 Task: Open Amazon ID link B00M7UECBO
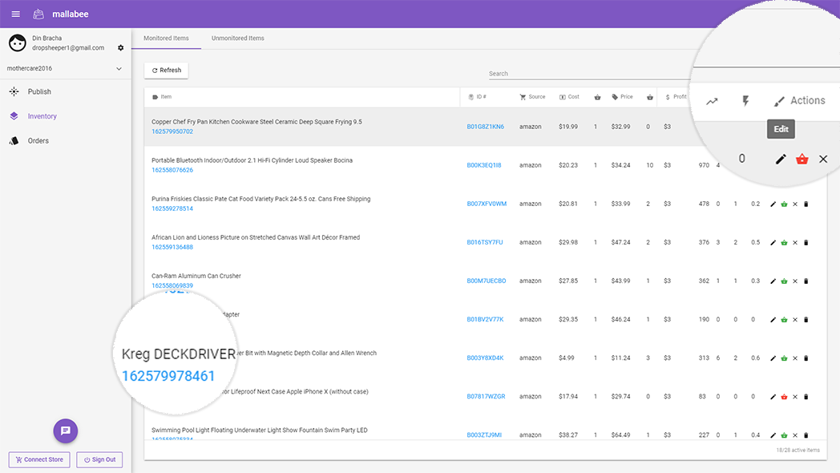[487, 281]
